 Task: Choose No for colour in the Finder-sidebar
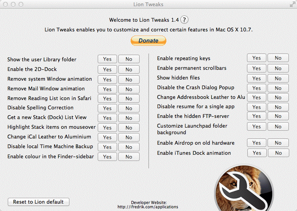129,157
